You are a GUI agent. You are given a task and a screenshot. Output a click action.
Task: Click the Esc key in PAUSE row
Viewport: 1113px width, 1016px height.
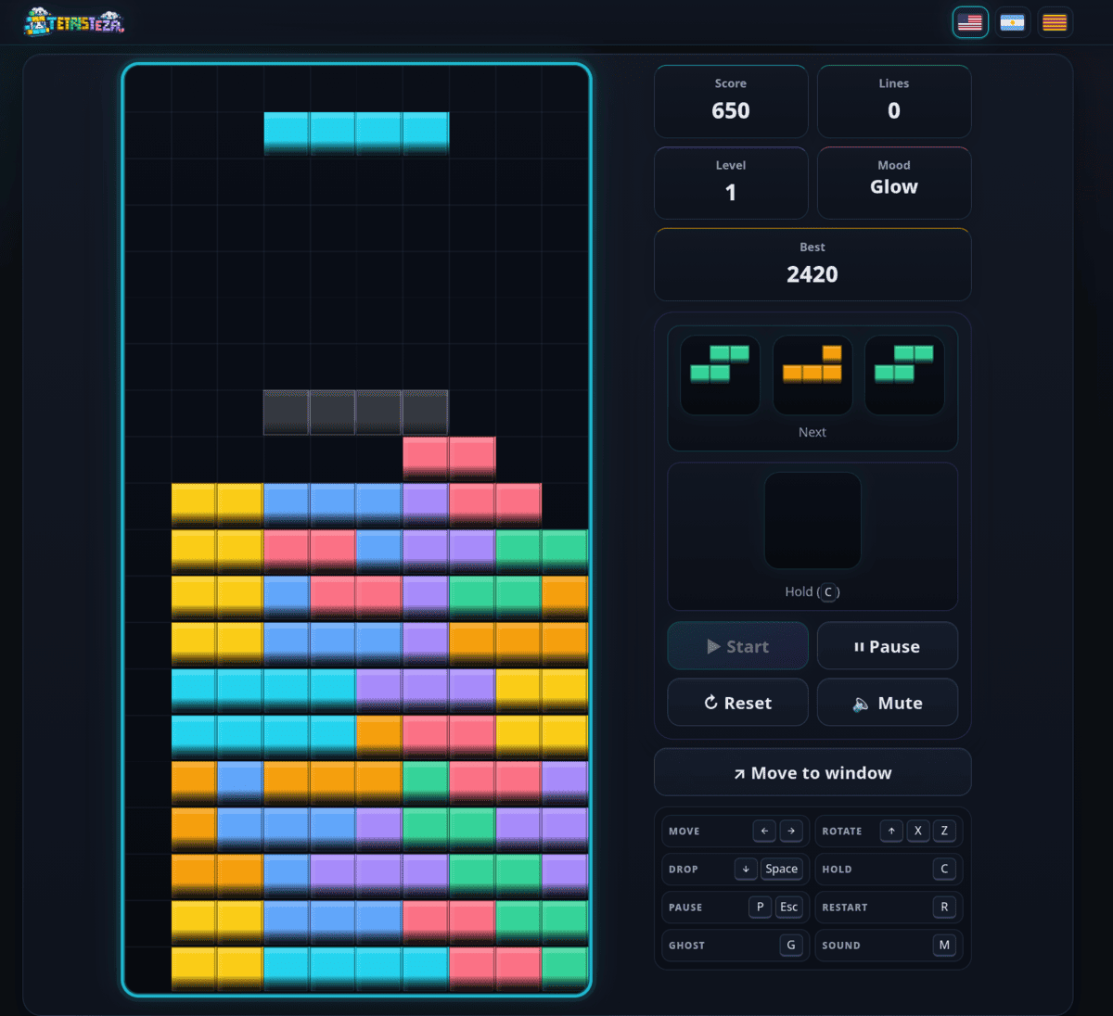[789, 907]
